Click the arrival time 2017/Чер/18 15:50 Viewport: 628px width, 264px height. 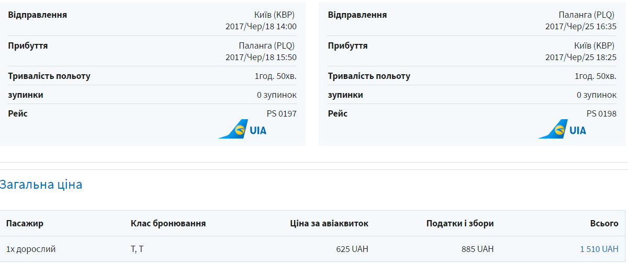pos(261,58)
